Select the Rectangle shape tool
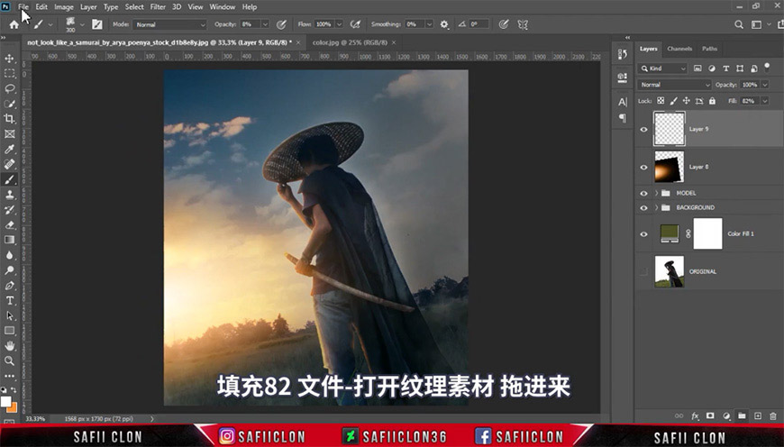The height and width of the screenshot is (447, 784). [10, 331]
